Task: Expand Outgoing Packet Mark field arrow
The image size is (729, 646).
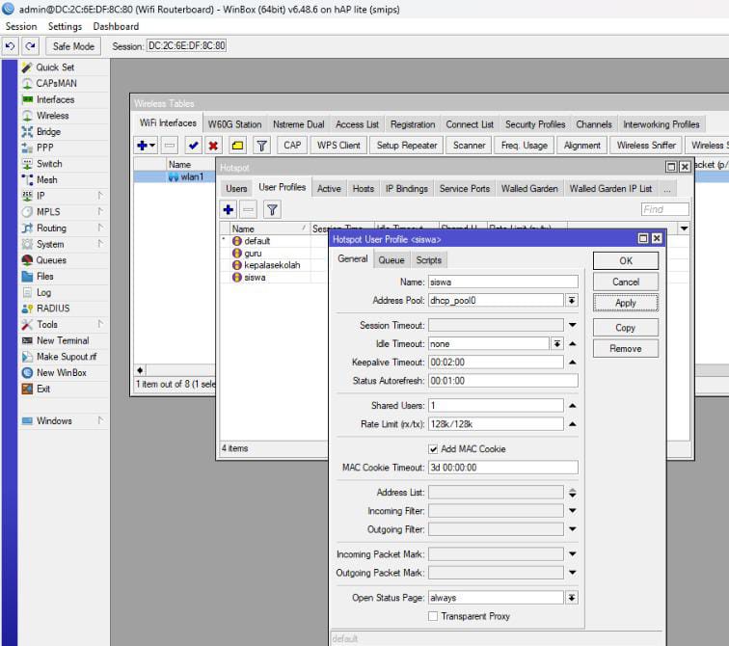Action: click(x=573, y=572)
